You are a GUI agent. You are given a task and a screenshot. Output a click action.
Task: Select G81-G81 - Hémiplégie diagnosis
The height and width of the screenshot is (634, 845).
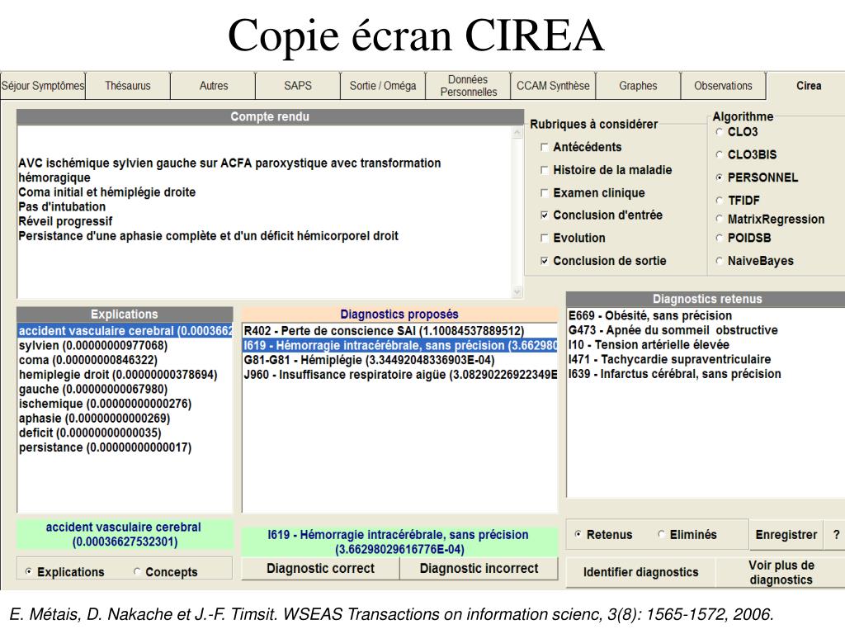[x=400, y=360]
